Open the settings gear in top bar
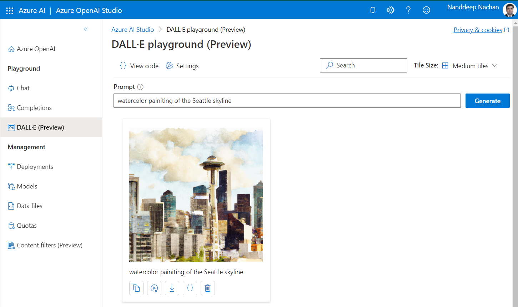518x307 pixels. [x=391, y=10]
